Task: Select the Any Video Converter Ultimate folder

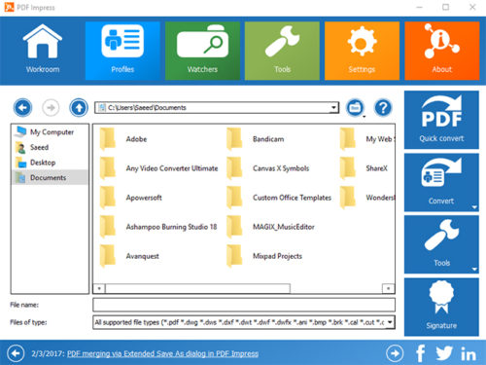Action: coord(158,168)
